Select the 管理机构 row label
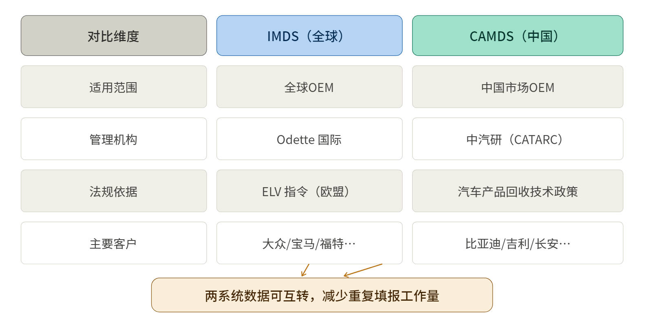Viewport: 647px width, 319px height. click(114, 139)
